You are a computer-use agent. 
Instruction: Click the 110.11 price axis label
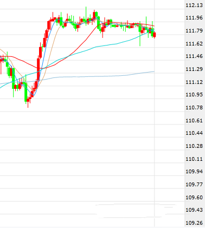click(194, 159)
